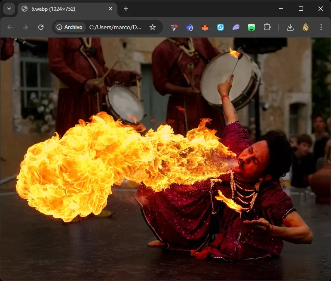Open the blue whale lock extension
Image resolution: width=331 pixels, height=281 pixels.
190,27
